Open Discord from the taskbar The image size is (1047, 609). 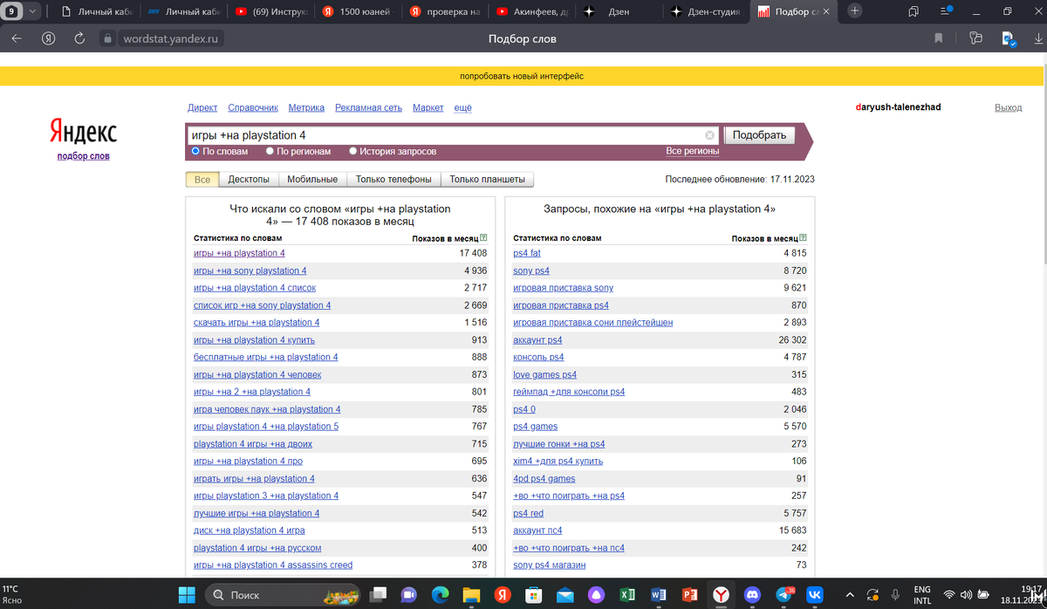click(x=752, y=594)
